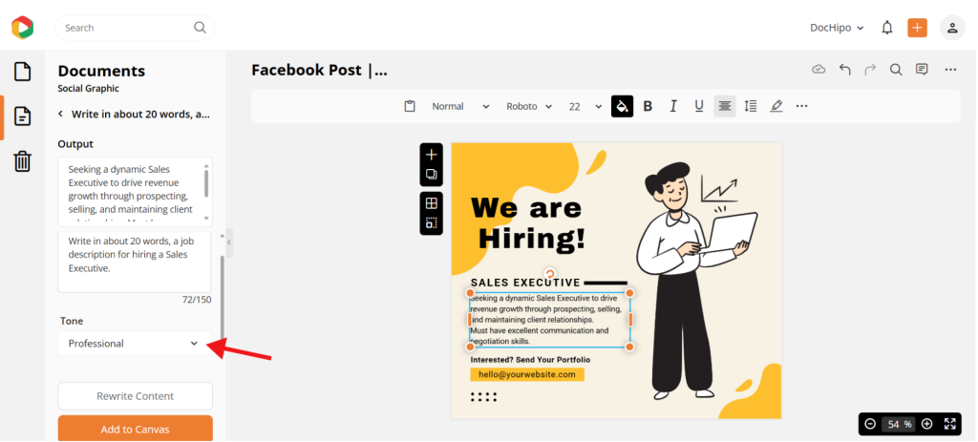Click the paste clipboard icon

[x=410, y=106]
